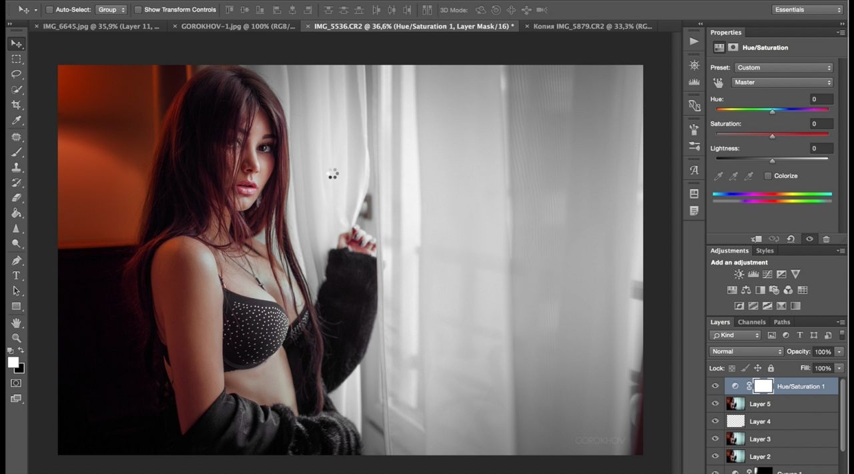Select the Rectangular Marquee tool
The height and width of the screenshot is (474, 854).
(x=17, y=59)
